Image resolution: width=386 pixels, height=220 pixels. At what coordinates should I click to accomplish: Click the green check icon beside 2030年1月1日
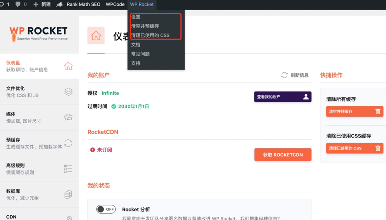click(114, 106)
